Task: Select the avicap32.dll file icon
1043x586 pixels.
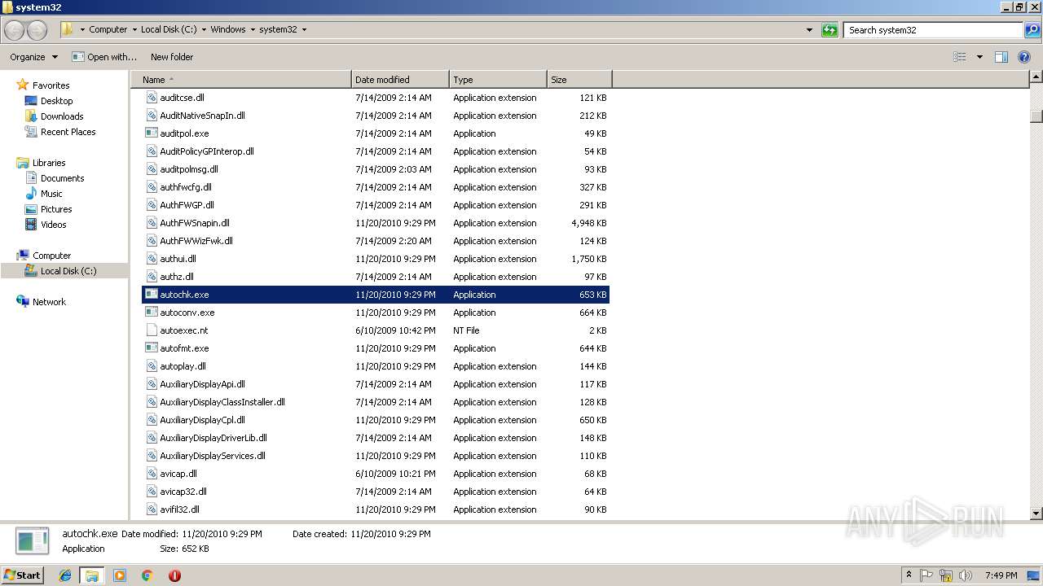Action: [x=152, y=492]
